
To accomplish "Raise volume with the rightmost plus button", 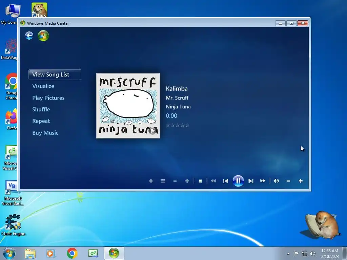I will [301, 181].
